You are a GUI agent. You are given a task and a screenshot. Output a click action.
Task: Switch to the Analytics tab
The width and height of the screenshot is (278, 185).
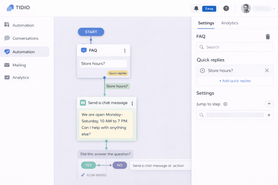(x=229, y=23)
